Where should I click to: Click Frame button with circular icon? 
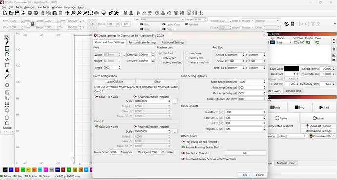[x=318, y=118]
